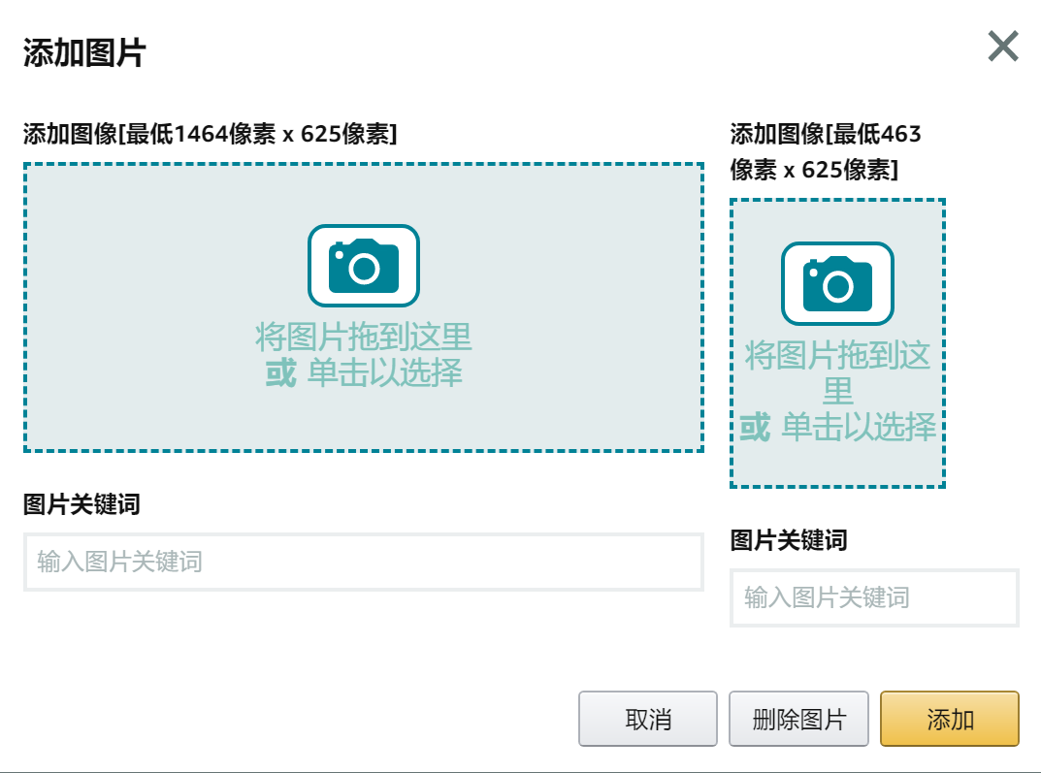Focus the wide 输入图片关键词 input field
Viewport: 1041px width, 773px height.
click(x=364, y=562)
